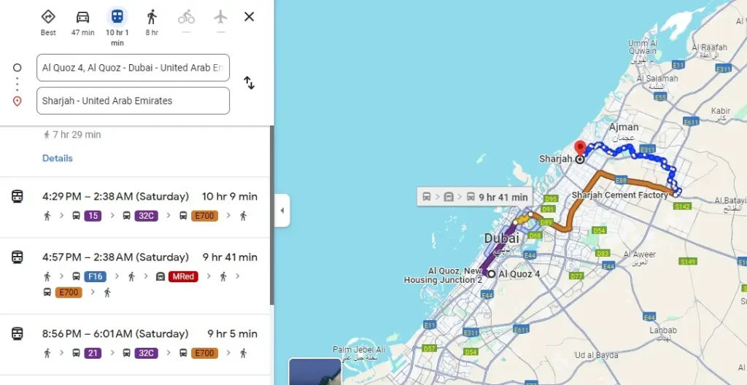Edit destination Sharjah field
The width and height of the screenshot is (747, 385).
click(133, 101)
